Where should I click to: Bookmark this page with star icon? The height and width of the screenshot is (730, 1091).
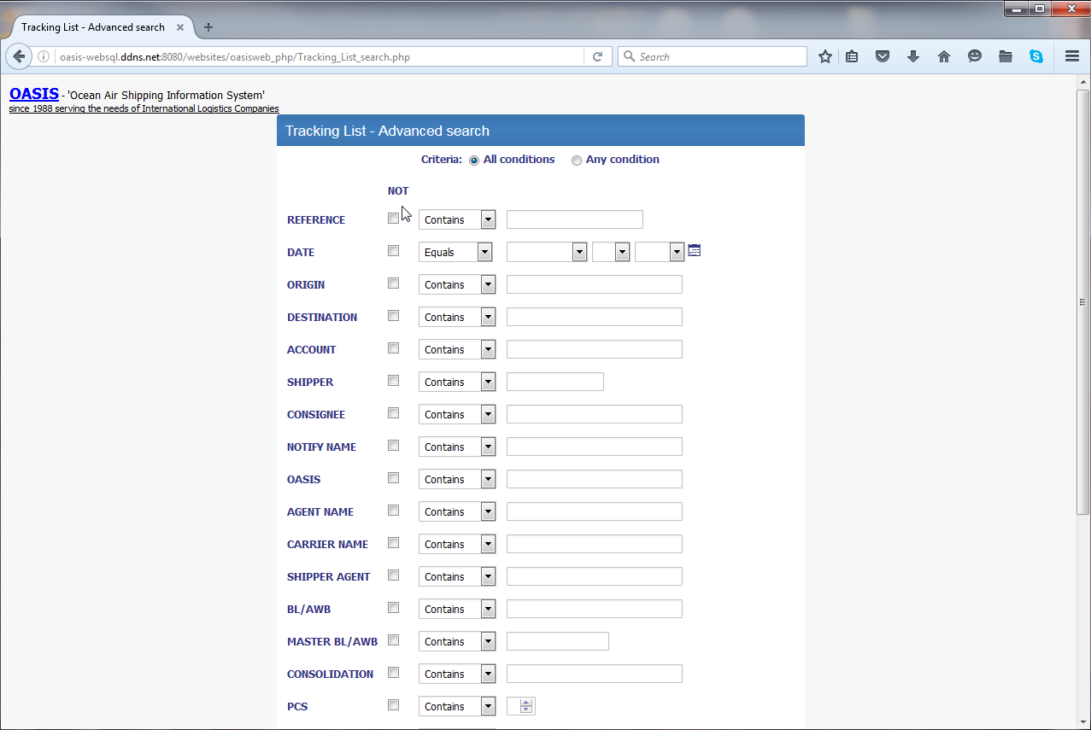824,57
